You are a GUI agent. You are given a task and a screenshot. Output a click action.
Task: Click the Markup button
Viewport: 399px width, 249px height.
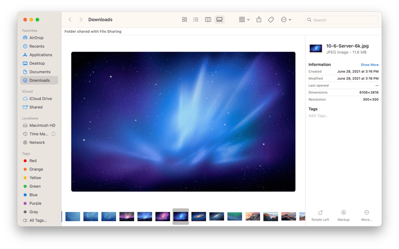coord(344,215)
